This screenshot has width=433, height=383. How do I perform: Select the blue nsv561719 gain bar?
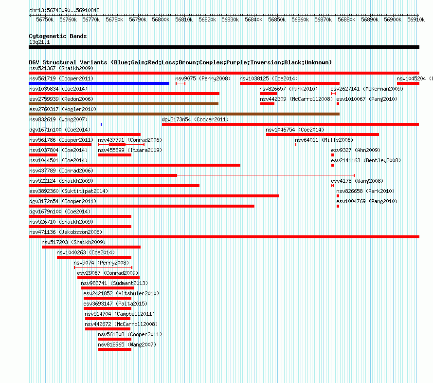click(x=99, y=83)
